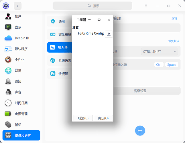Screen dimensions: 185x143
Task: Click Fcitx Rime Config label
Action: click(91, 33)
